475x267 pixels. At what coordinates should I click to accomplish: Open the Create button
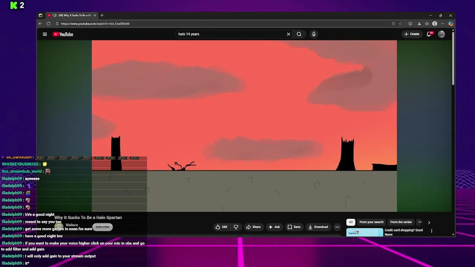[412, 34]
